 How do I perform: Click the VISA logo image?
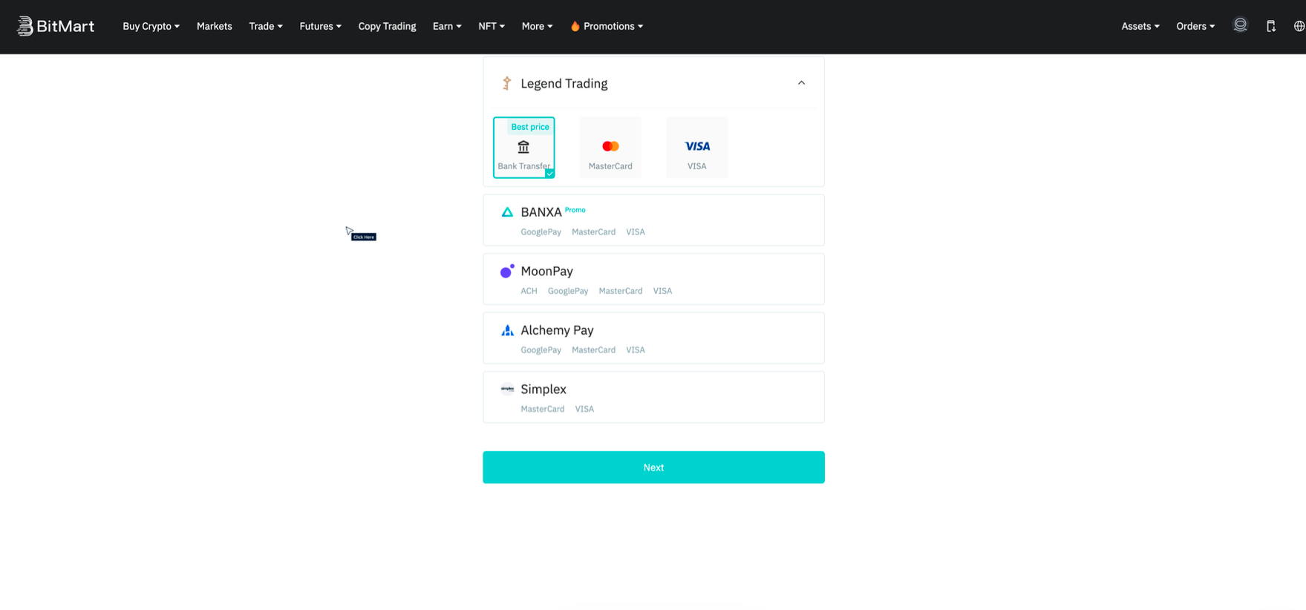697,146
